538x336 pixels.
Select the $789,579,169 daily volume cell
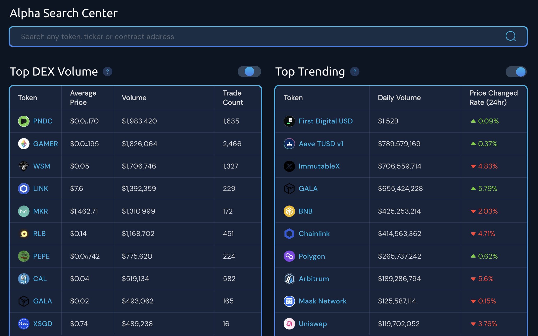(399, 144)
